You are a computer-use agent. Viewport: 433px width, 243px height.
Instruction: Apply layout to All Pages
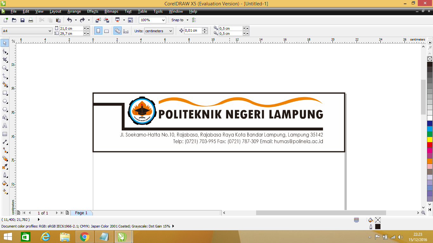tap(118, 31)
